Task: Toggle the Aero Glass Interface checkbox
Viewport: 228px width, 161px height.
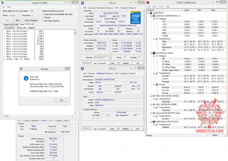Action: pyautogui.click(x=43, y=21)
